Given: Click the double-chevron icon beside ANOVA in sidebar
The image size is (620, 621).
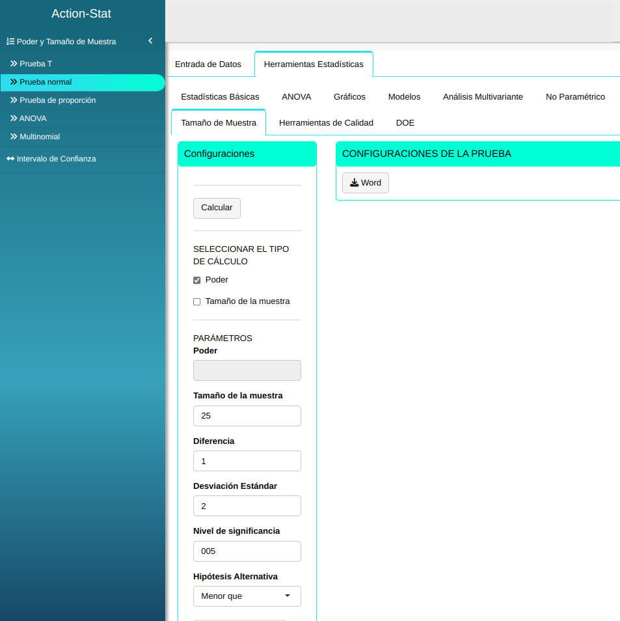Looking at the screenshot, I should click(14, 118).
